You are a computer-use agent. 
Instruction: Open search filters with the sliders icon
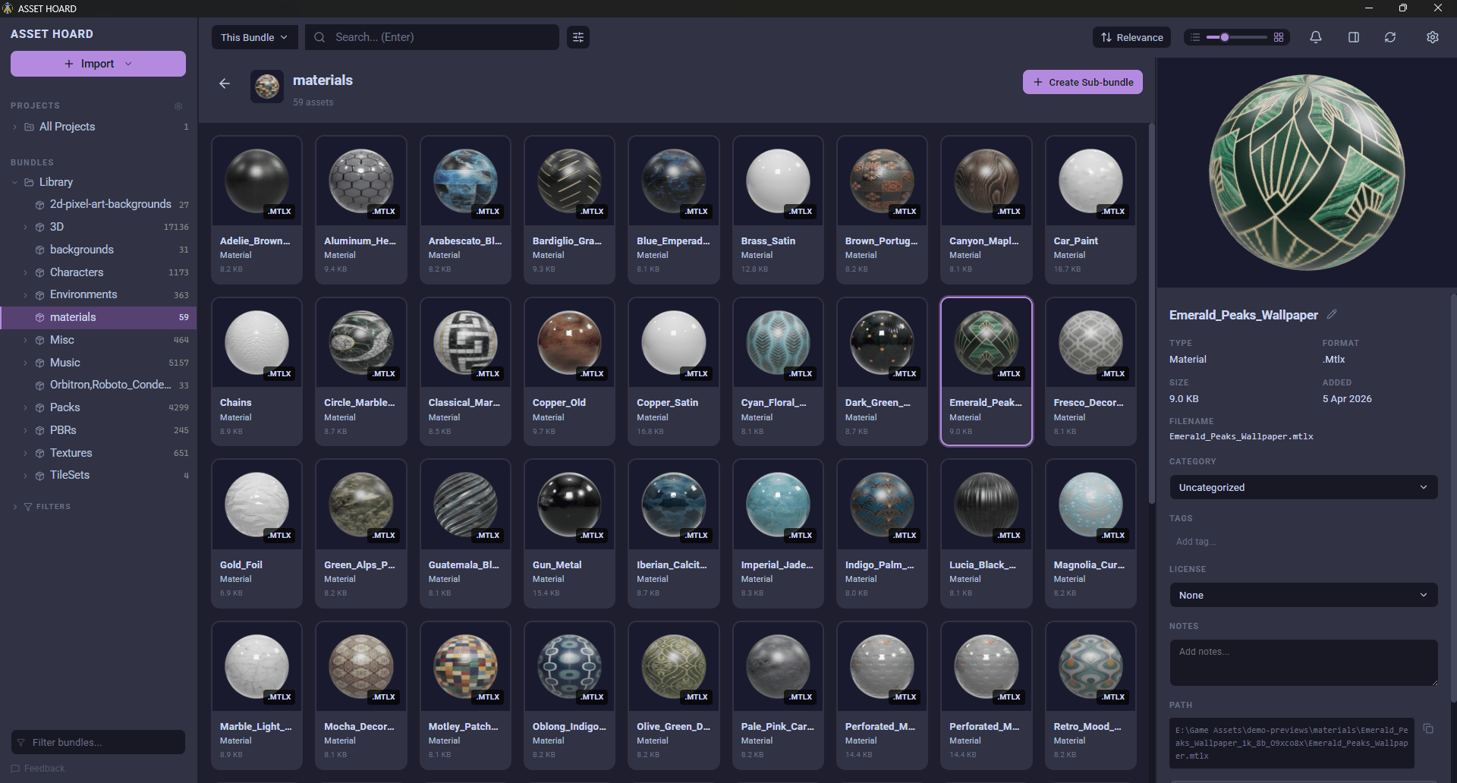coord(577,37)
